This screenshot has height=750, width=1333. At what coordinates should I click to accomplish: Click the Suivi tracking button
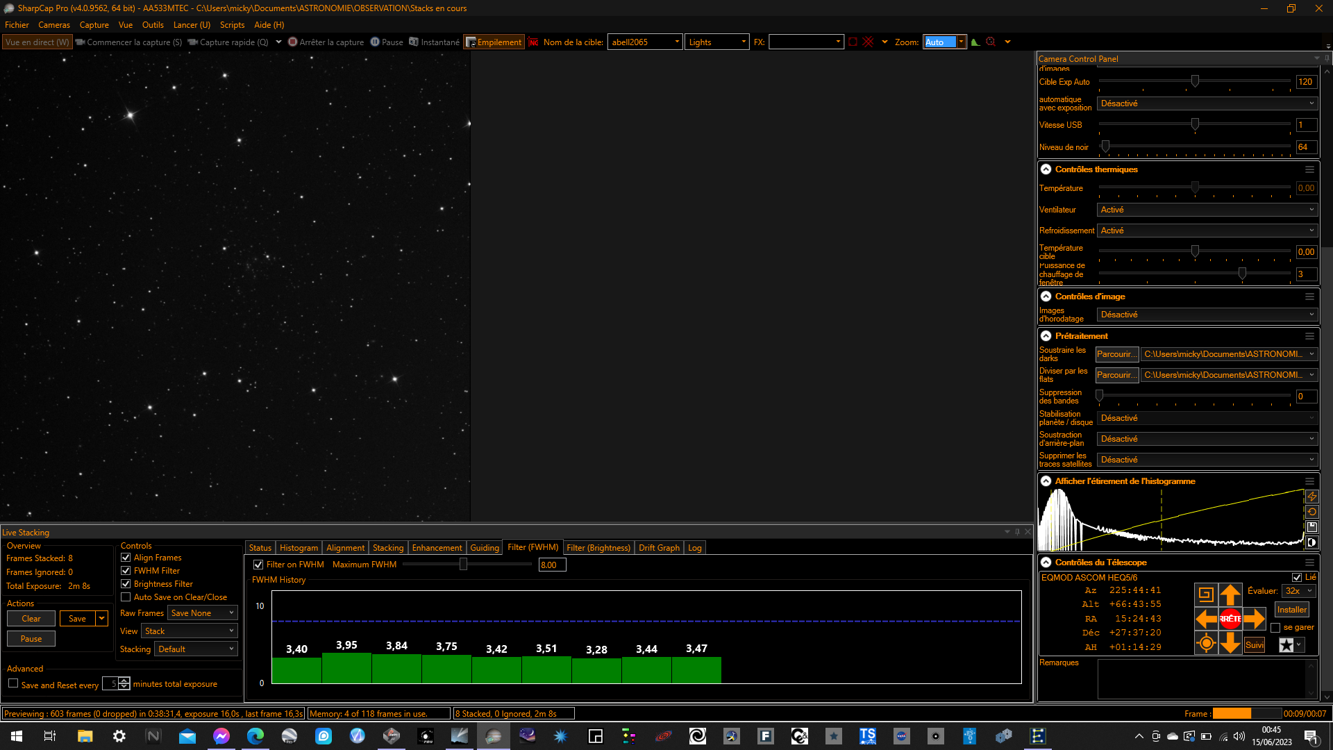tap(1255, 645)
